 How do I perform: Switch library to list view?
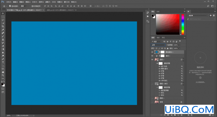point(214,15)
